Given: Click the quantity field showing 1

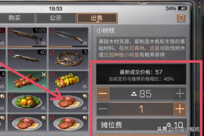Looking at the screenshot, I should coord(141,109).
